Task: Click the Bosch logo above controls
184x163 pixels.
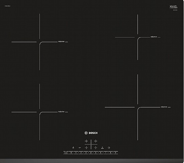Action: [x=91, y=133]
